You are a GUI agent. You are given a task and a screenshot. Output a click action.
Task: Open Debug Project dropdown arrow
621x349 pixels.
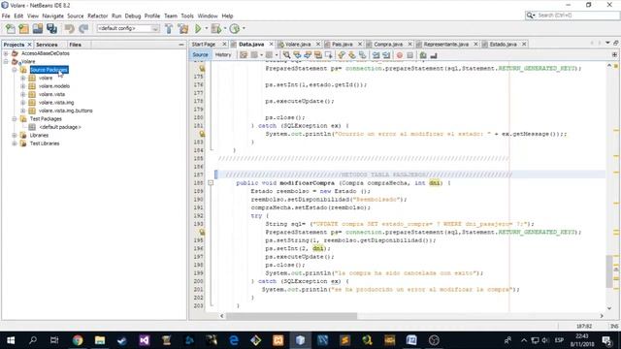[x=224, y=28]
